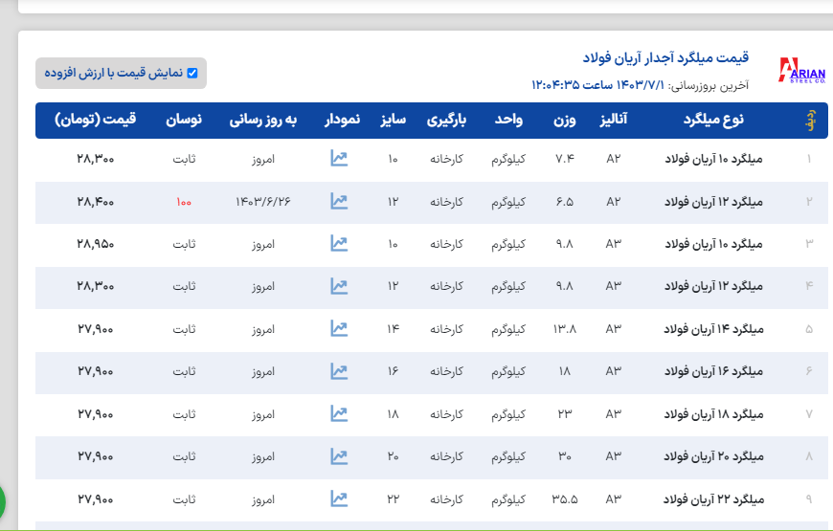Sort by the نوسان column header
The image size is (833, 531).
[x=184, y=120]
